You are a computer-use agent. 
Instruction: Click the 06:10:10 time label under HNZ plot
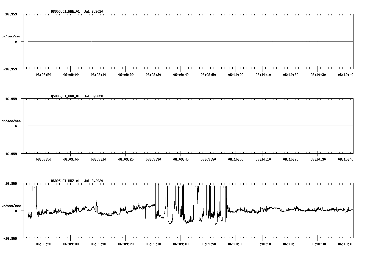(x=263, y=244)
